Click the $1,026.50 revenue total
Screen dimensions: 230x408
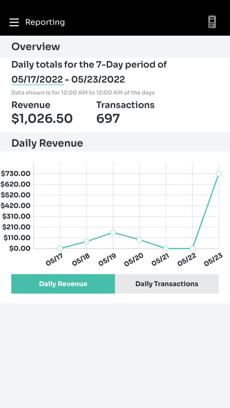click(42, 118)
